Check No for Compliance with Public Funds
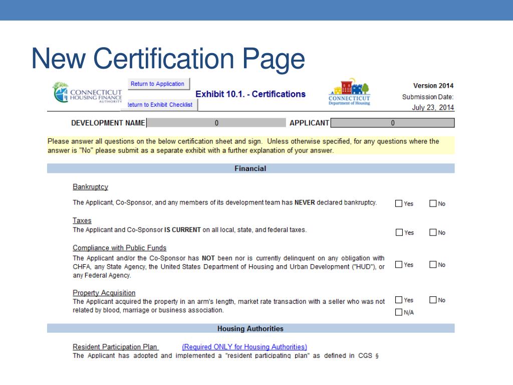Image resolution: width=513 pixels, height=385 pixels. point(433,264)
